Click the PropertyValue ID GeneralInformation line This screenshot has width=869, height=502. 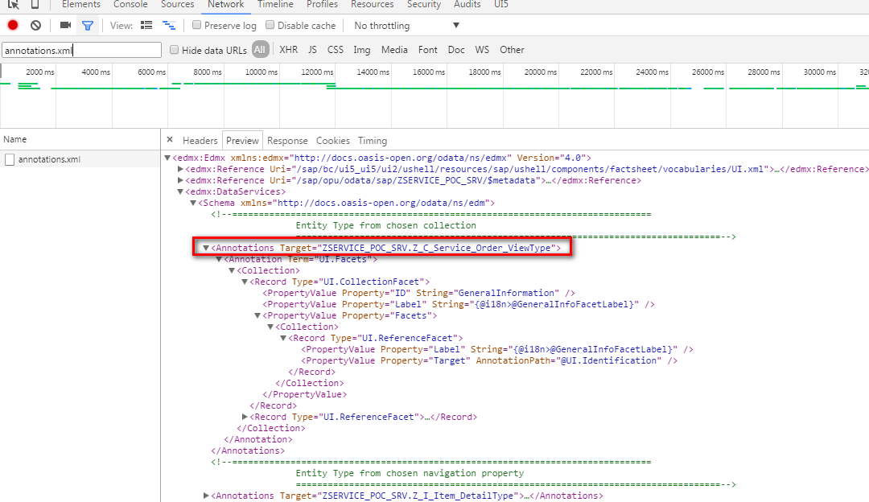(x=419, y=293)
